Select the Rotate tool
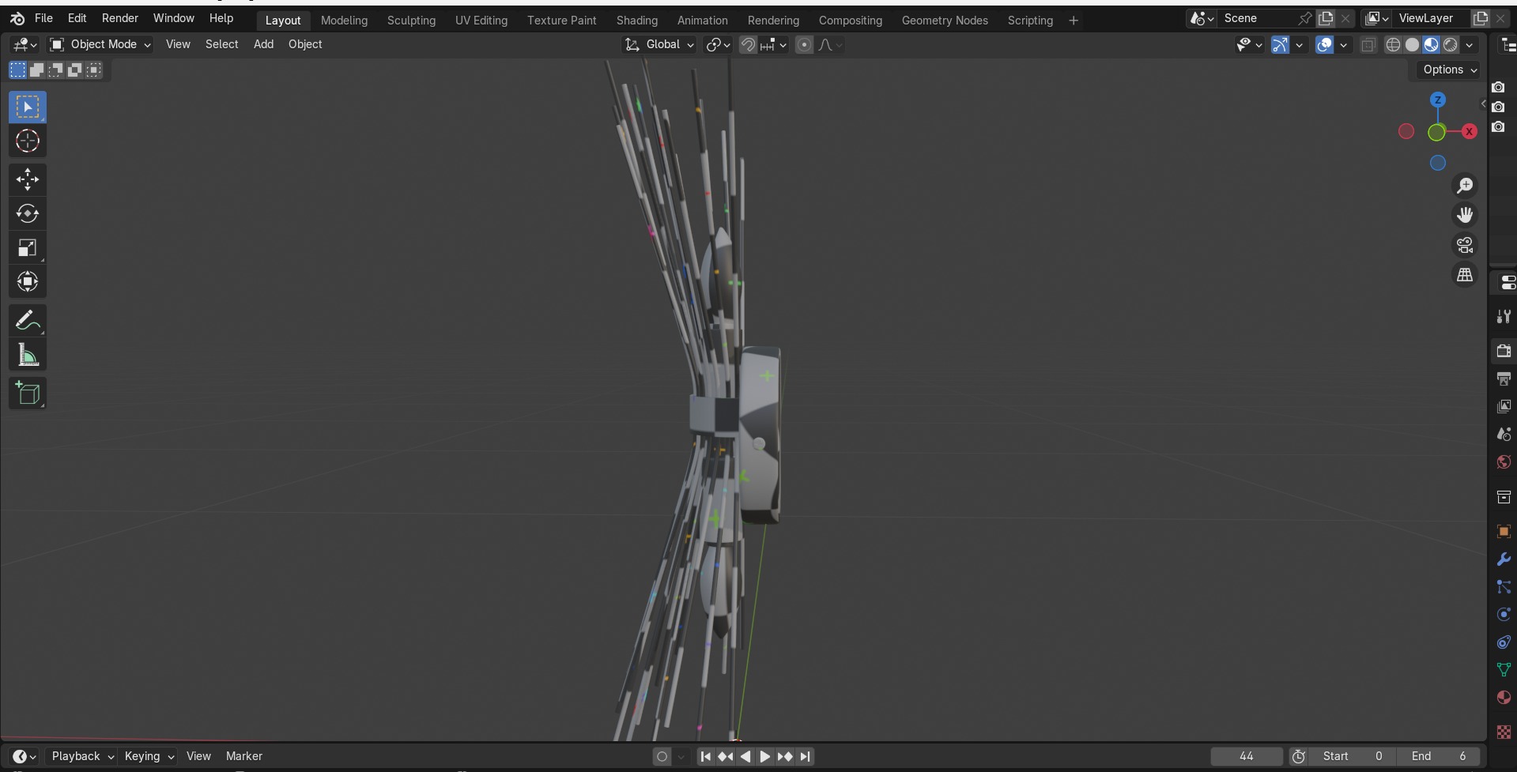 tap(28, 213)
